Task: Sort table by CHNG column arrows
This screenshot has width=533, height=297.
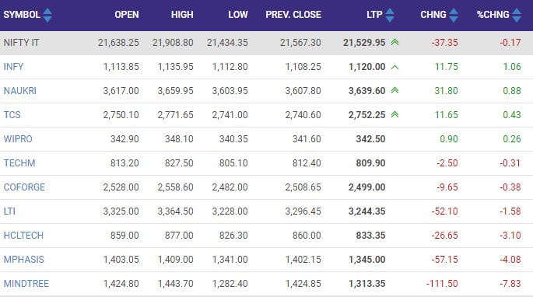Action: 454,15
